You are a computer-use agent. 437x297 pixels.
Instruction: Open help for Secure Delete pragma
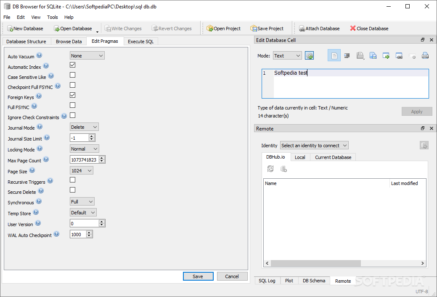click(41, 191)
